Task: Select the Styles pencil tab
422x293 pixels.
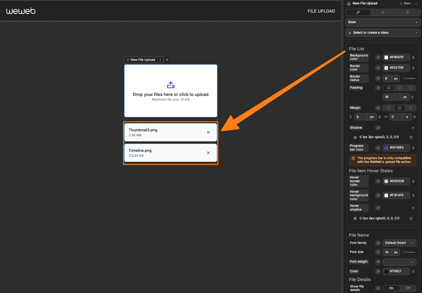Action: point(358,12)
